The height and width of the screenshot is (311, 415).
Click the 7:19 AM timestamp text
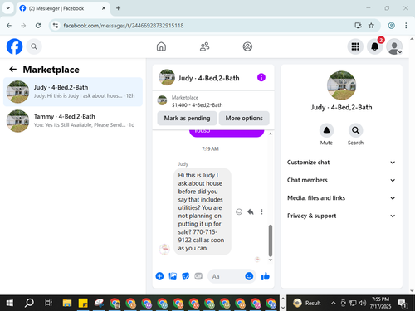coord(210,148)
